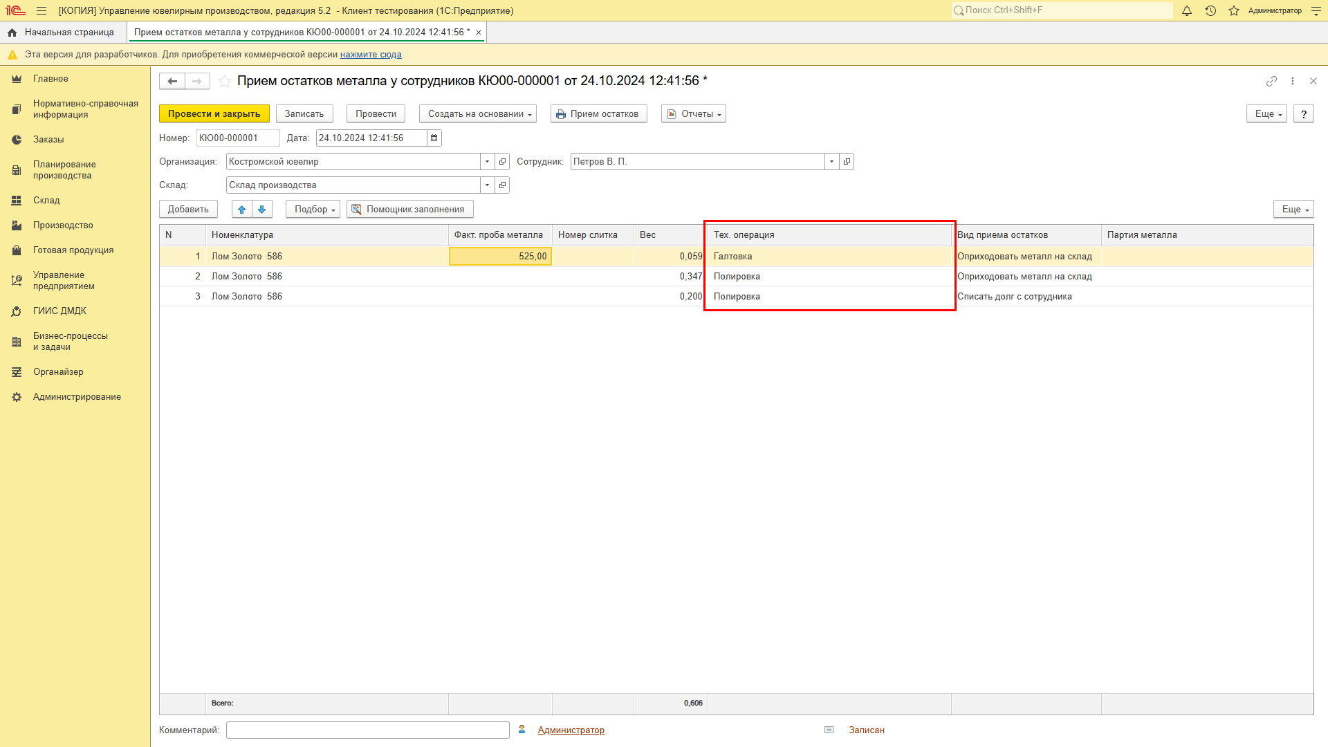Open calendar picker next to Дата field
The width and height of the screenshot is (1328, 747).
[x=434, y=138]
